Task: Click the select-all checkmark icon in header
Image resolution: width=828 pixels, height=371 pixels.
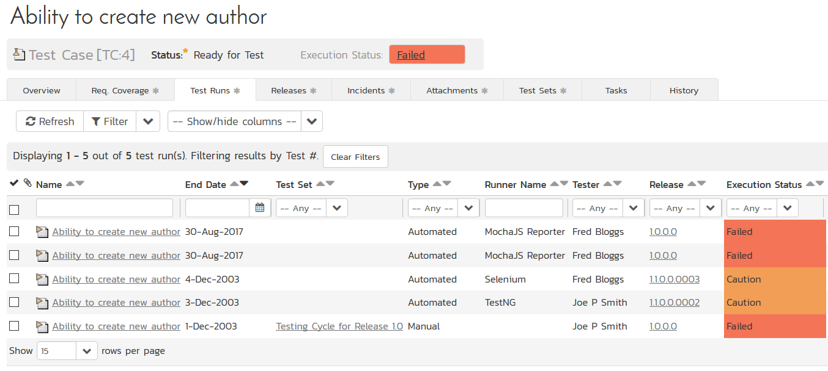Action: coord(14,183)
